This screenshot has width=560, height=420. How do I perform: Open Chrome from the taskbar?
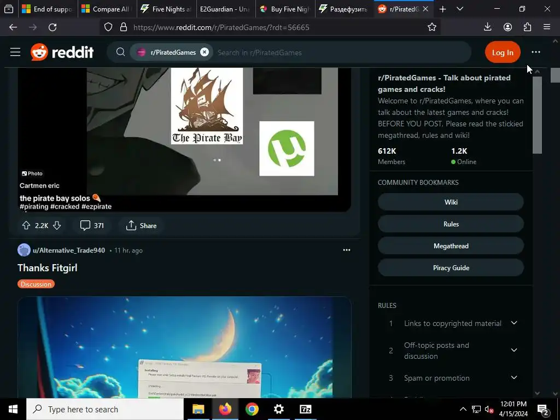[x=252, y=409]
